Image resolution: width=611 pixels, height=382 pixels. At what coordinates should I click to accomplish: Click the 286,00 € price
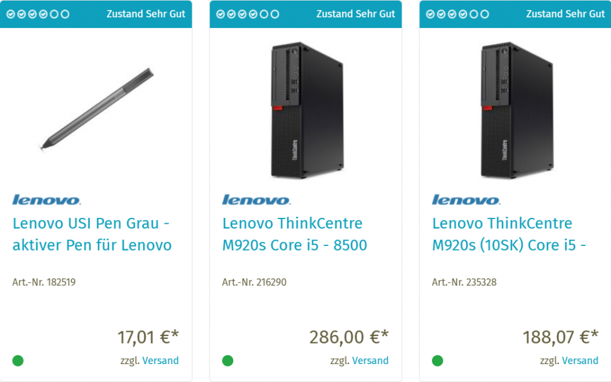(x=349, y=337)
